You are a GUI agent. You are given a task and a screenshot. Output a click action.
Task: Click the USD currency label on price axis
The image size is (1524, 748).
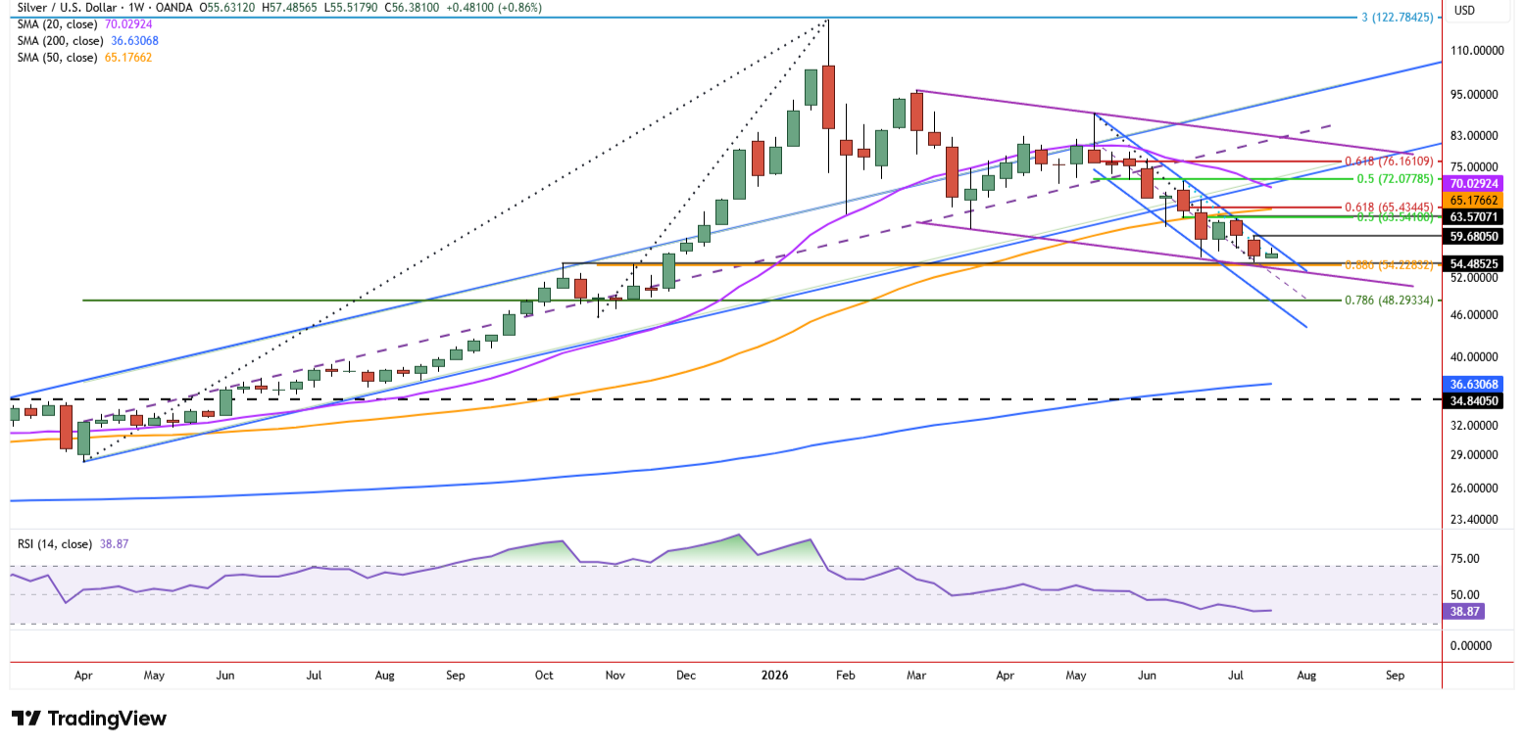1464,11
